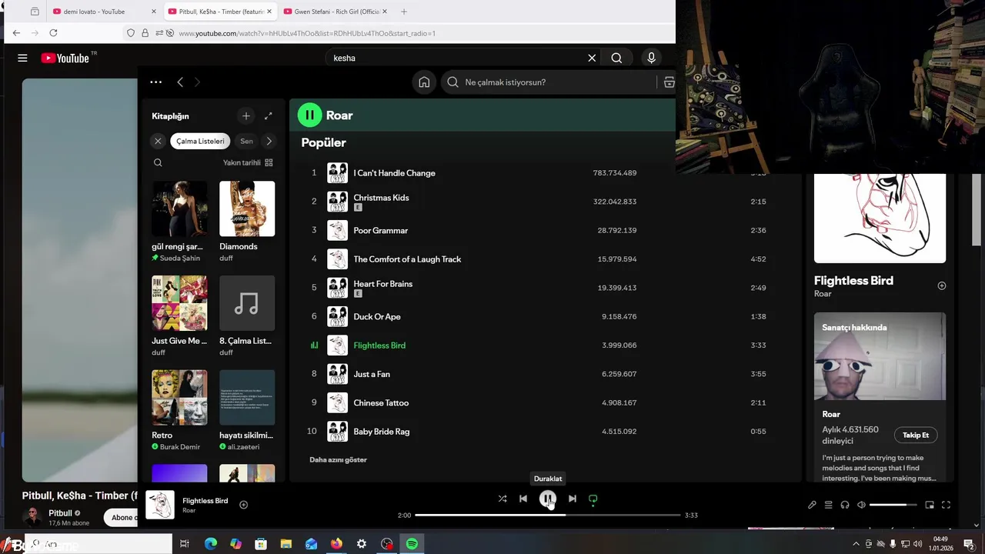Open Spotify from the Windows taskbar
Screen dimensions: 985x554
(x=412, y=544)
